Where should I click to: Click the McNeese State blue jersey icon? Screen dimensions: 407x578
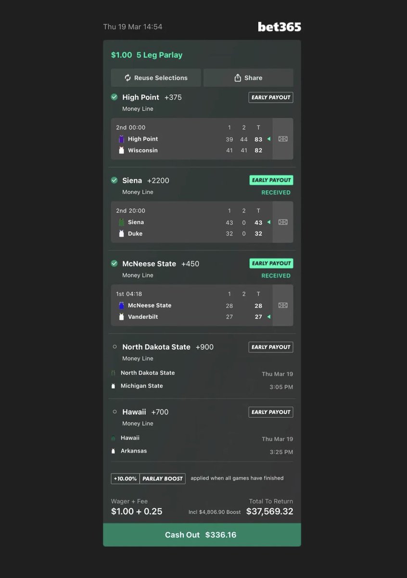click(122, 305)
